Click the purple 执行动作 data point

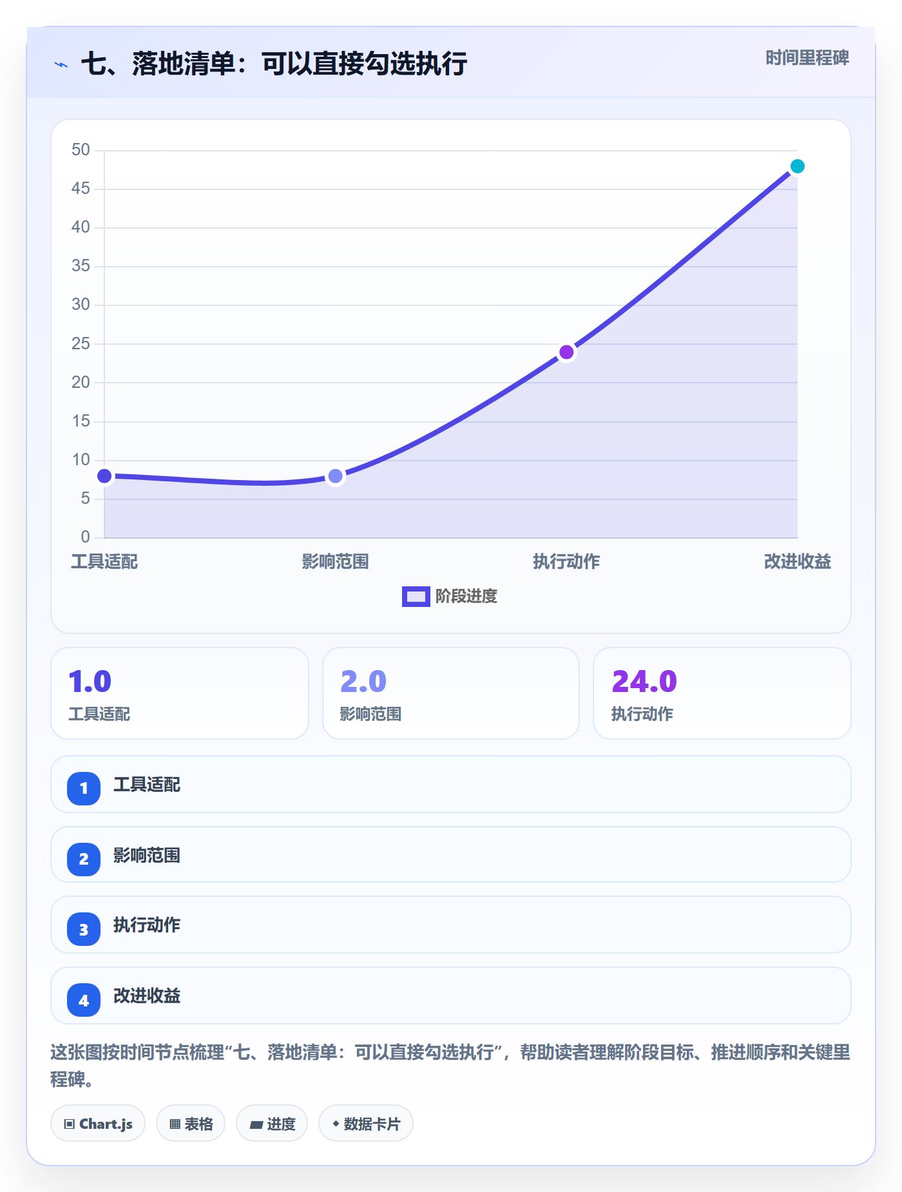tap(566, 352)
